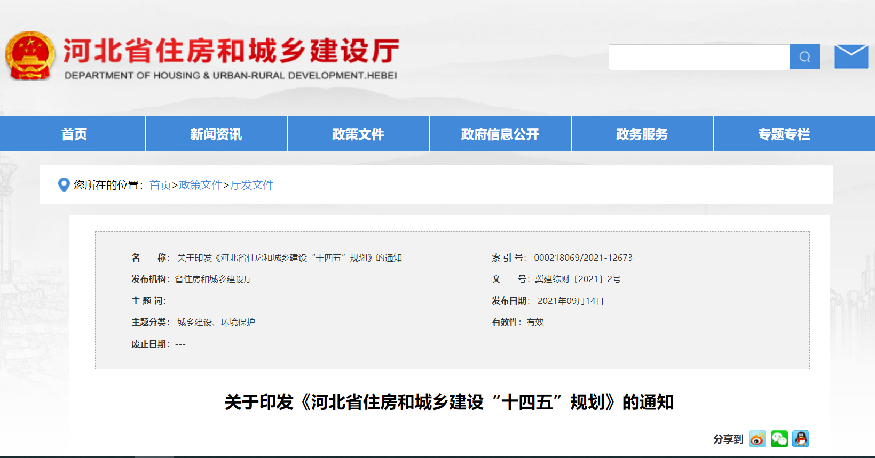Select 政策文件 in the navigation bar

[358, 134]
